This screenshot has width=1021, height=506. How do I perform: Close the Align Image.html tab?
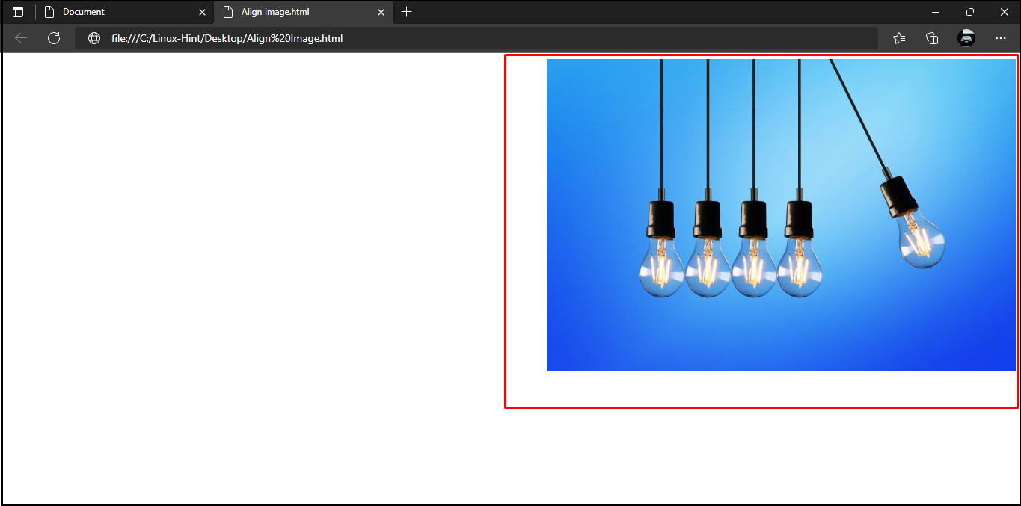point(381,12)
